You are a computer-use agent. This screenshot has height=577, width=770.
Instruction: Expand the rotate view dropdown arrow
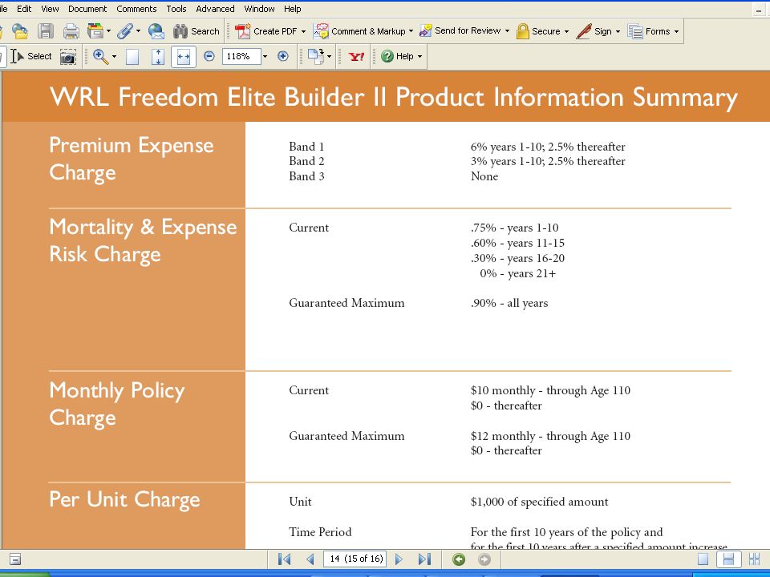[x=329, y=56]
